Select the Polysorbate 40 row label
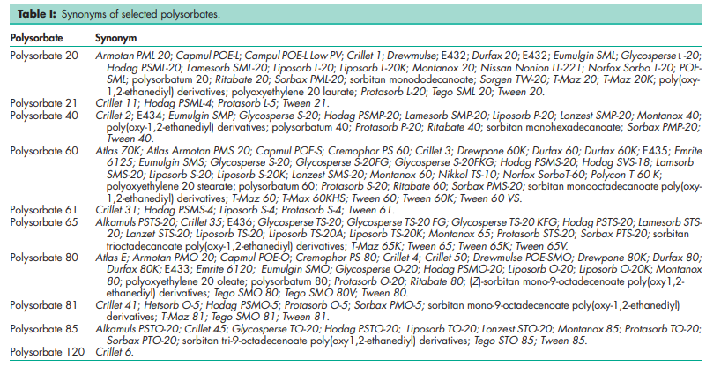 coord(41,115)
